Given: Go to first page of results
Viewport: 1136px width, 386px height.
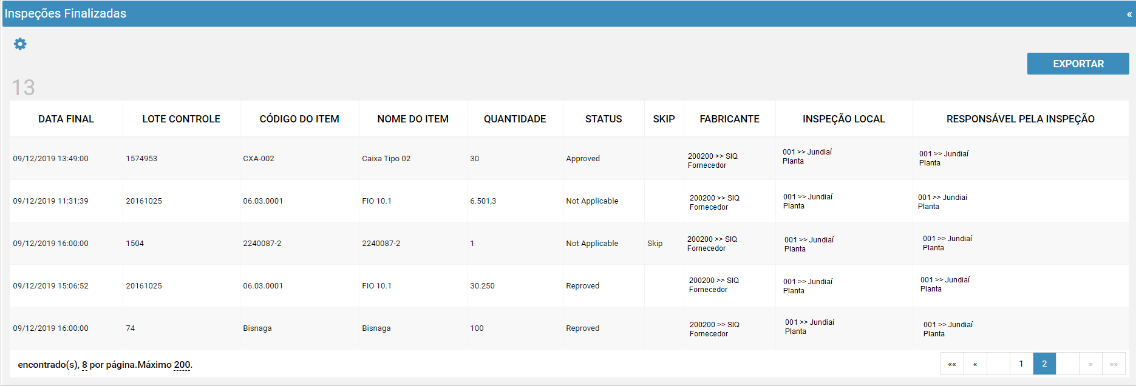Looking at the screenshot, I should tap(952, 364).
